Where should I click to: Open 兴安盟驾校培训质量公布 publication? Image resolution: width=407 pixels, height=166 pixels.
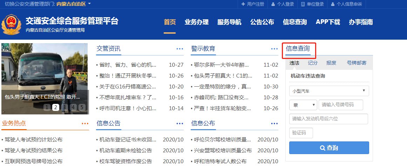[x=223, y=151]
